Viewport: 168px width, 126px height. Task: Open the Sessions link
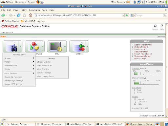click(x=137, y=88)
